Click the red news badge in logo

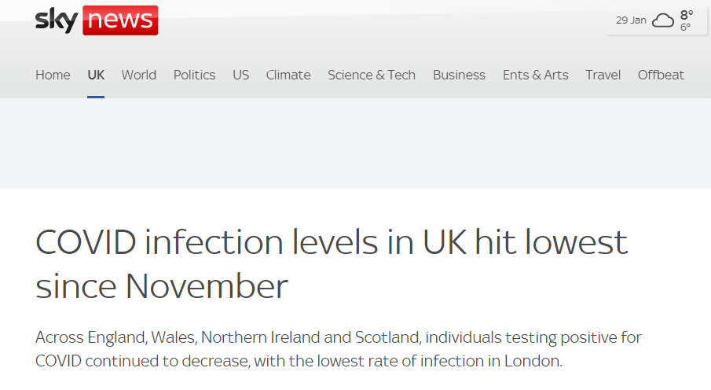tap(120, 20)
